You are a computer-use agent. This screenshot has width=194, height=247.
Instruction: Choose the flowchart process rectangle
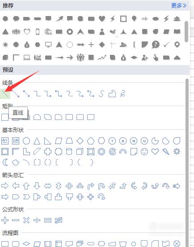(x=5, y=244)
